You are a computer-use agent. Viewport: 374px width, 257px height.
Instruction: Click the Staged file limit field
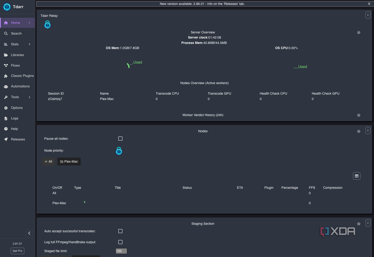pyautogui.click(x=121, y=251)
